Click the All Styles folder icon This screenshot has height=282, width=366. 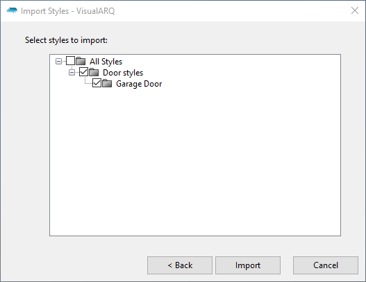(x=81, y=61)
